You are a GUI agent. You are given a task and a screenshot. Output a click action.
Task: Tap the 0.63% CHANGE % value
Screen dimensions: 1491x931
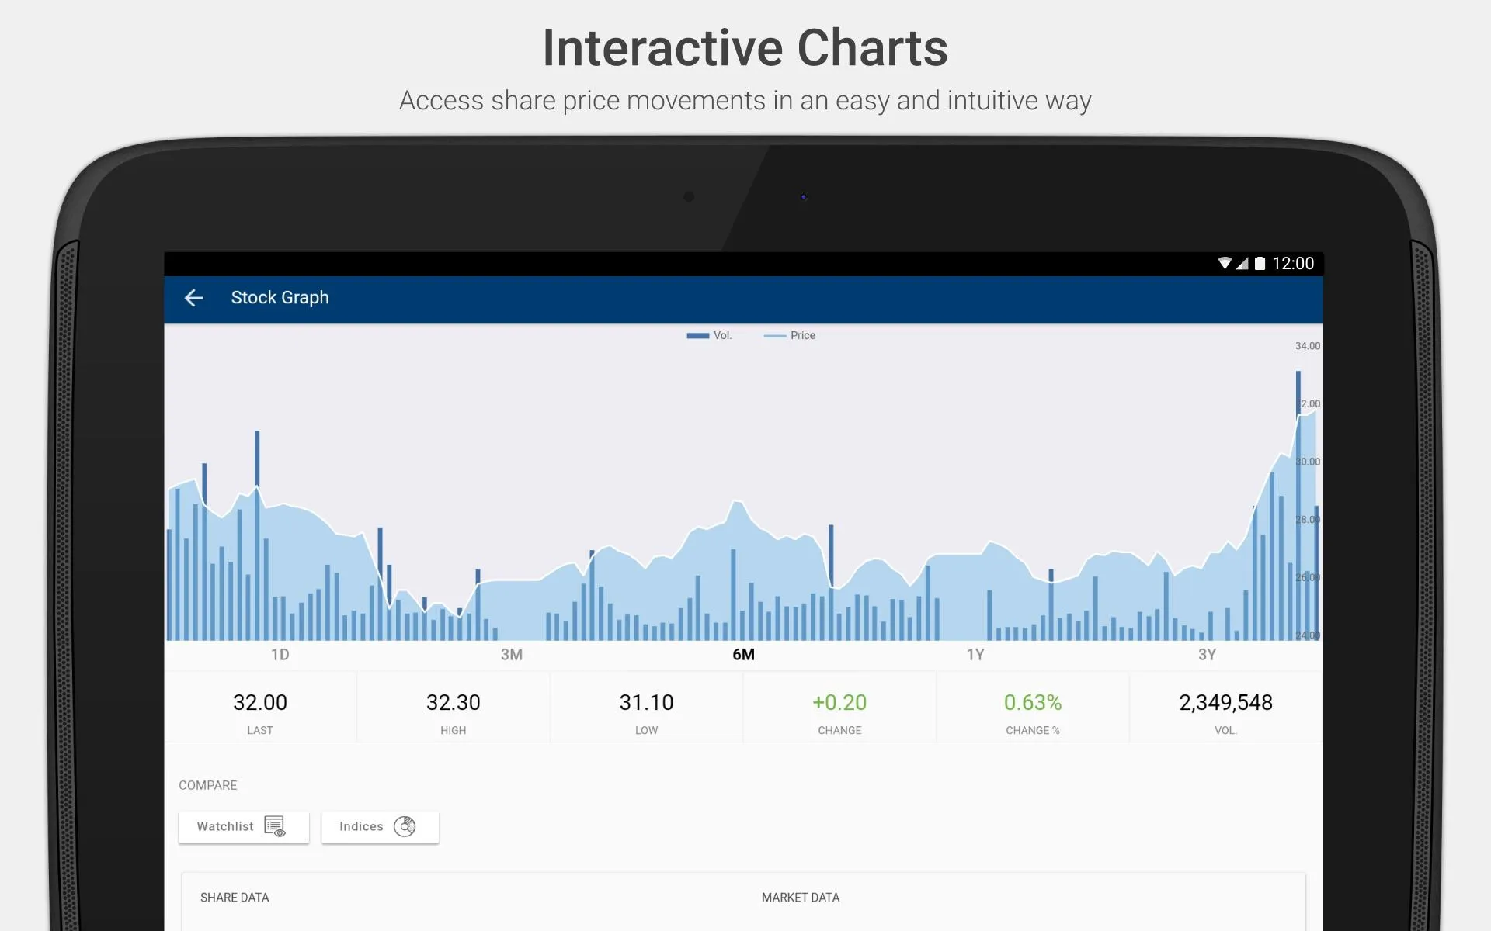(x=1033, y=703)
